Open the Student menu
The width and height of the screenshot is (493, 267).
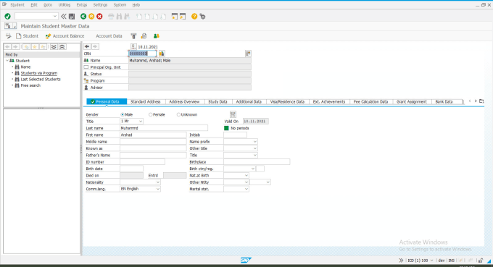[x=17, y=5]
